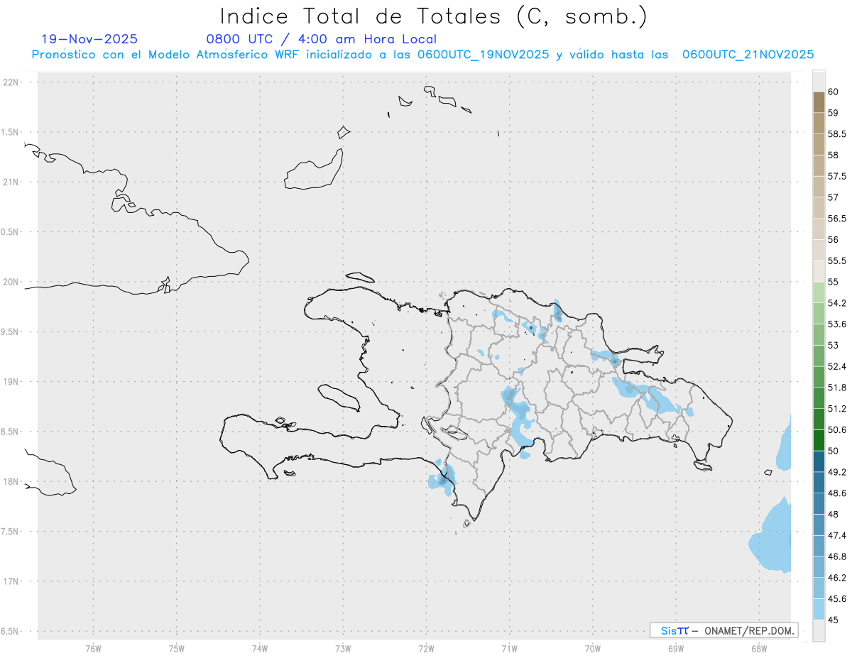The height and width of the screenshot is (658, 852).
Task: Click the colorbar label '57.5'
Action: click(837, 176)
